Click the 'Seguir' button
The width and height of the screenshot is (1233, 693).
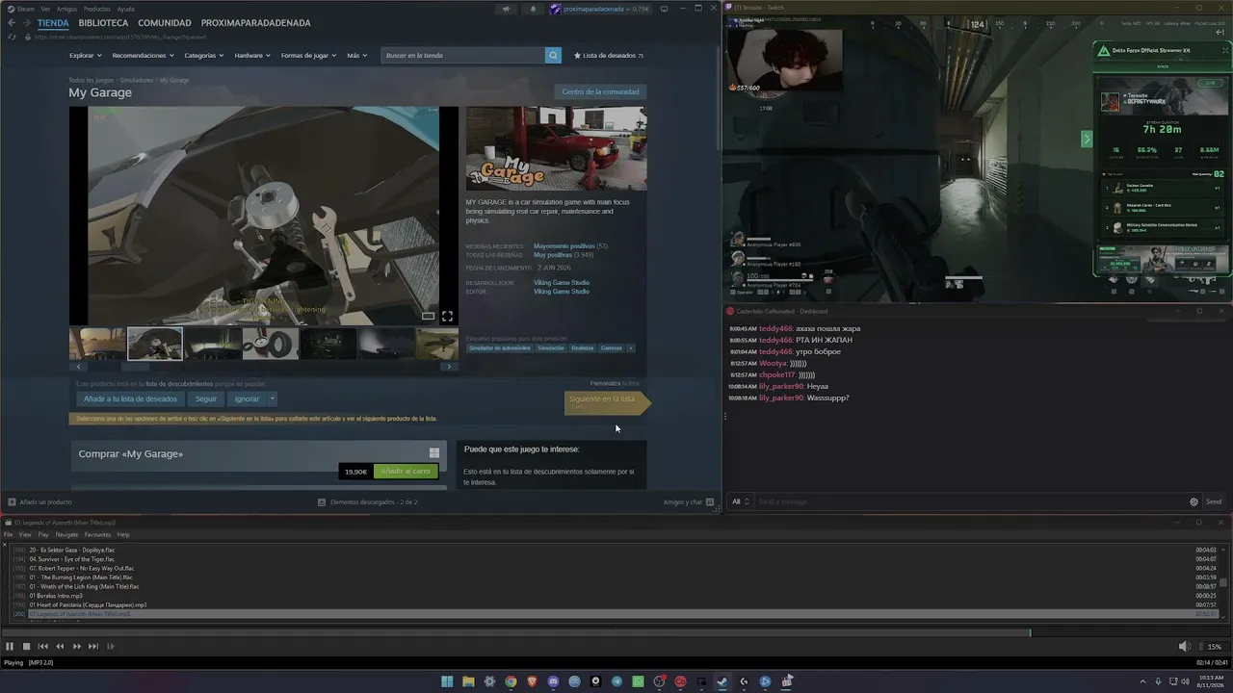click(206, 398)
